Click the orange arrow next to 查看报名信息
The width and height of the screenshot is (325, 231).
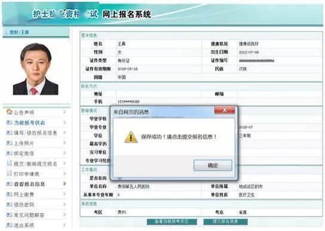point(65,184)
